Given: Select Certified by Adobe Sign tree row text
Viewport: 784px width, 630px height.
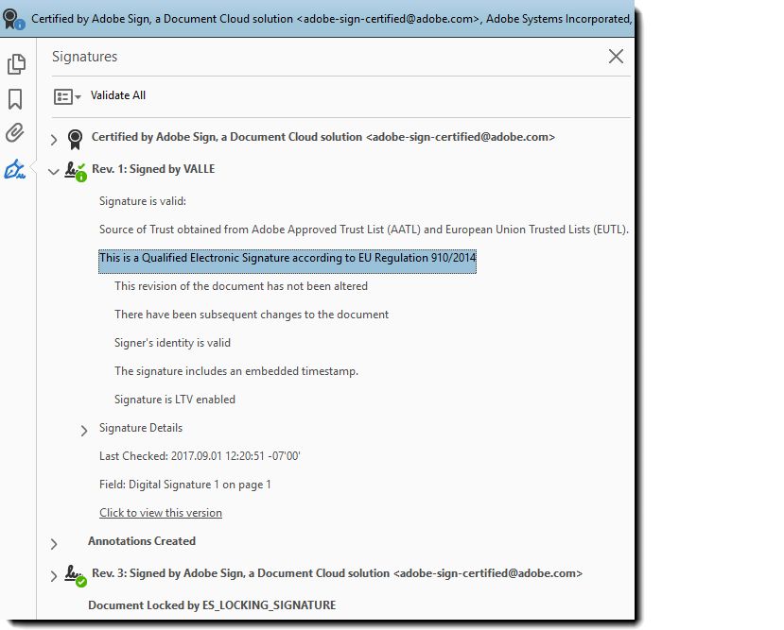Looking at the screenshot, I should (x=323, y=137).
